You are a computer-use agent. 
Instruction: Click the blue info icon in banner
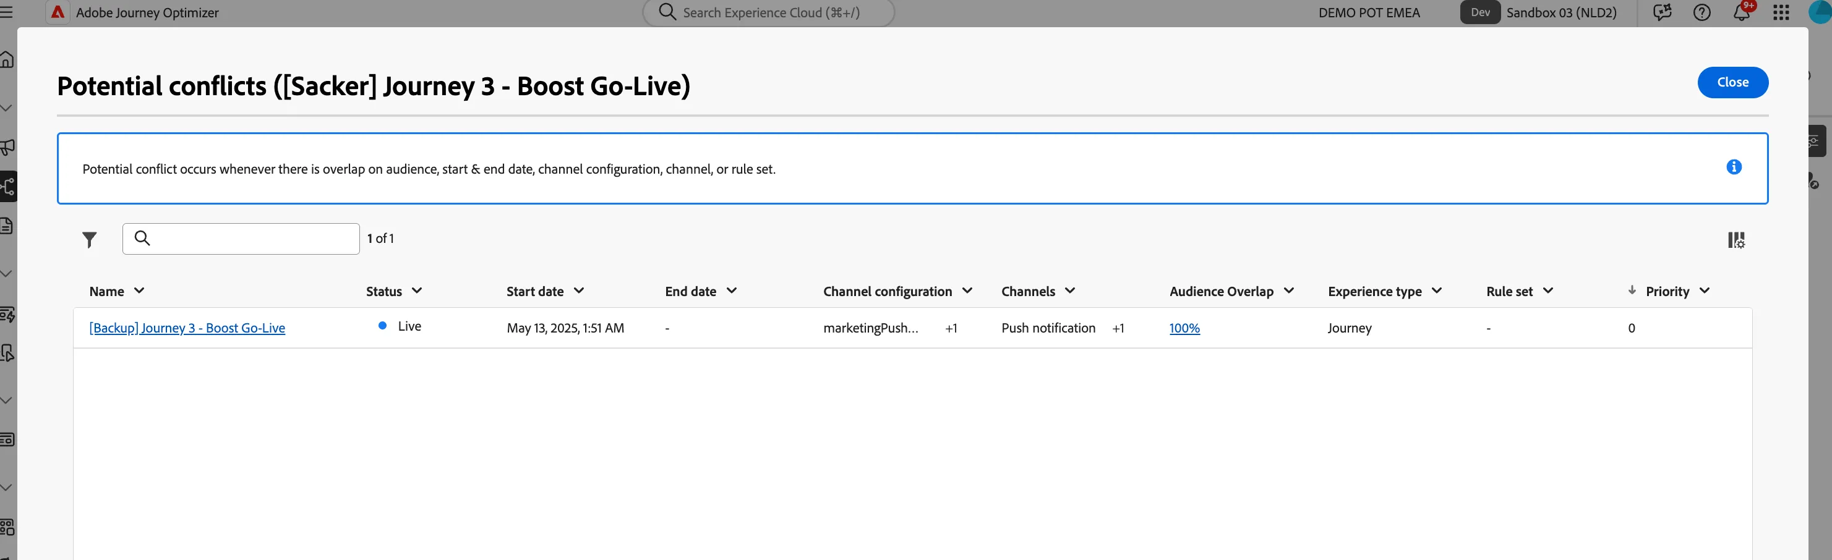click(1734, 167)
